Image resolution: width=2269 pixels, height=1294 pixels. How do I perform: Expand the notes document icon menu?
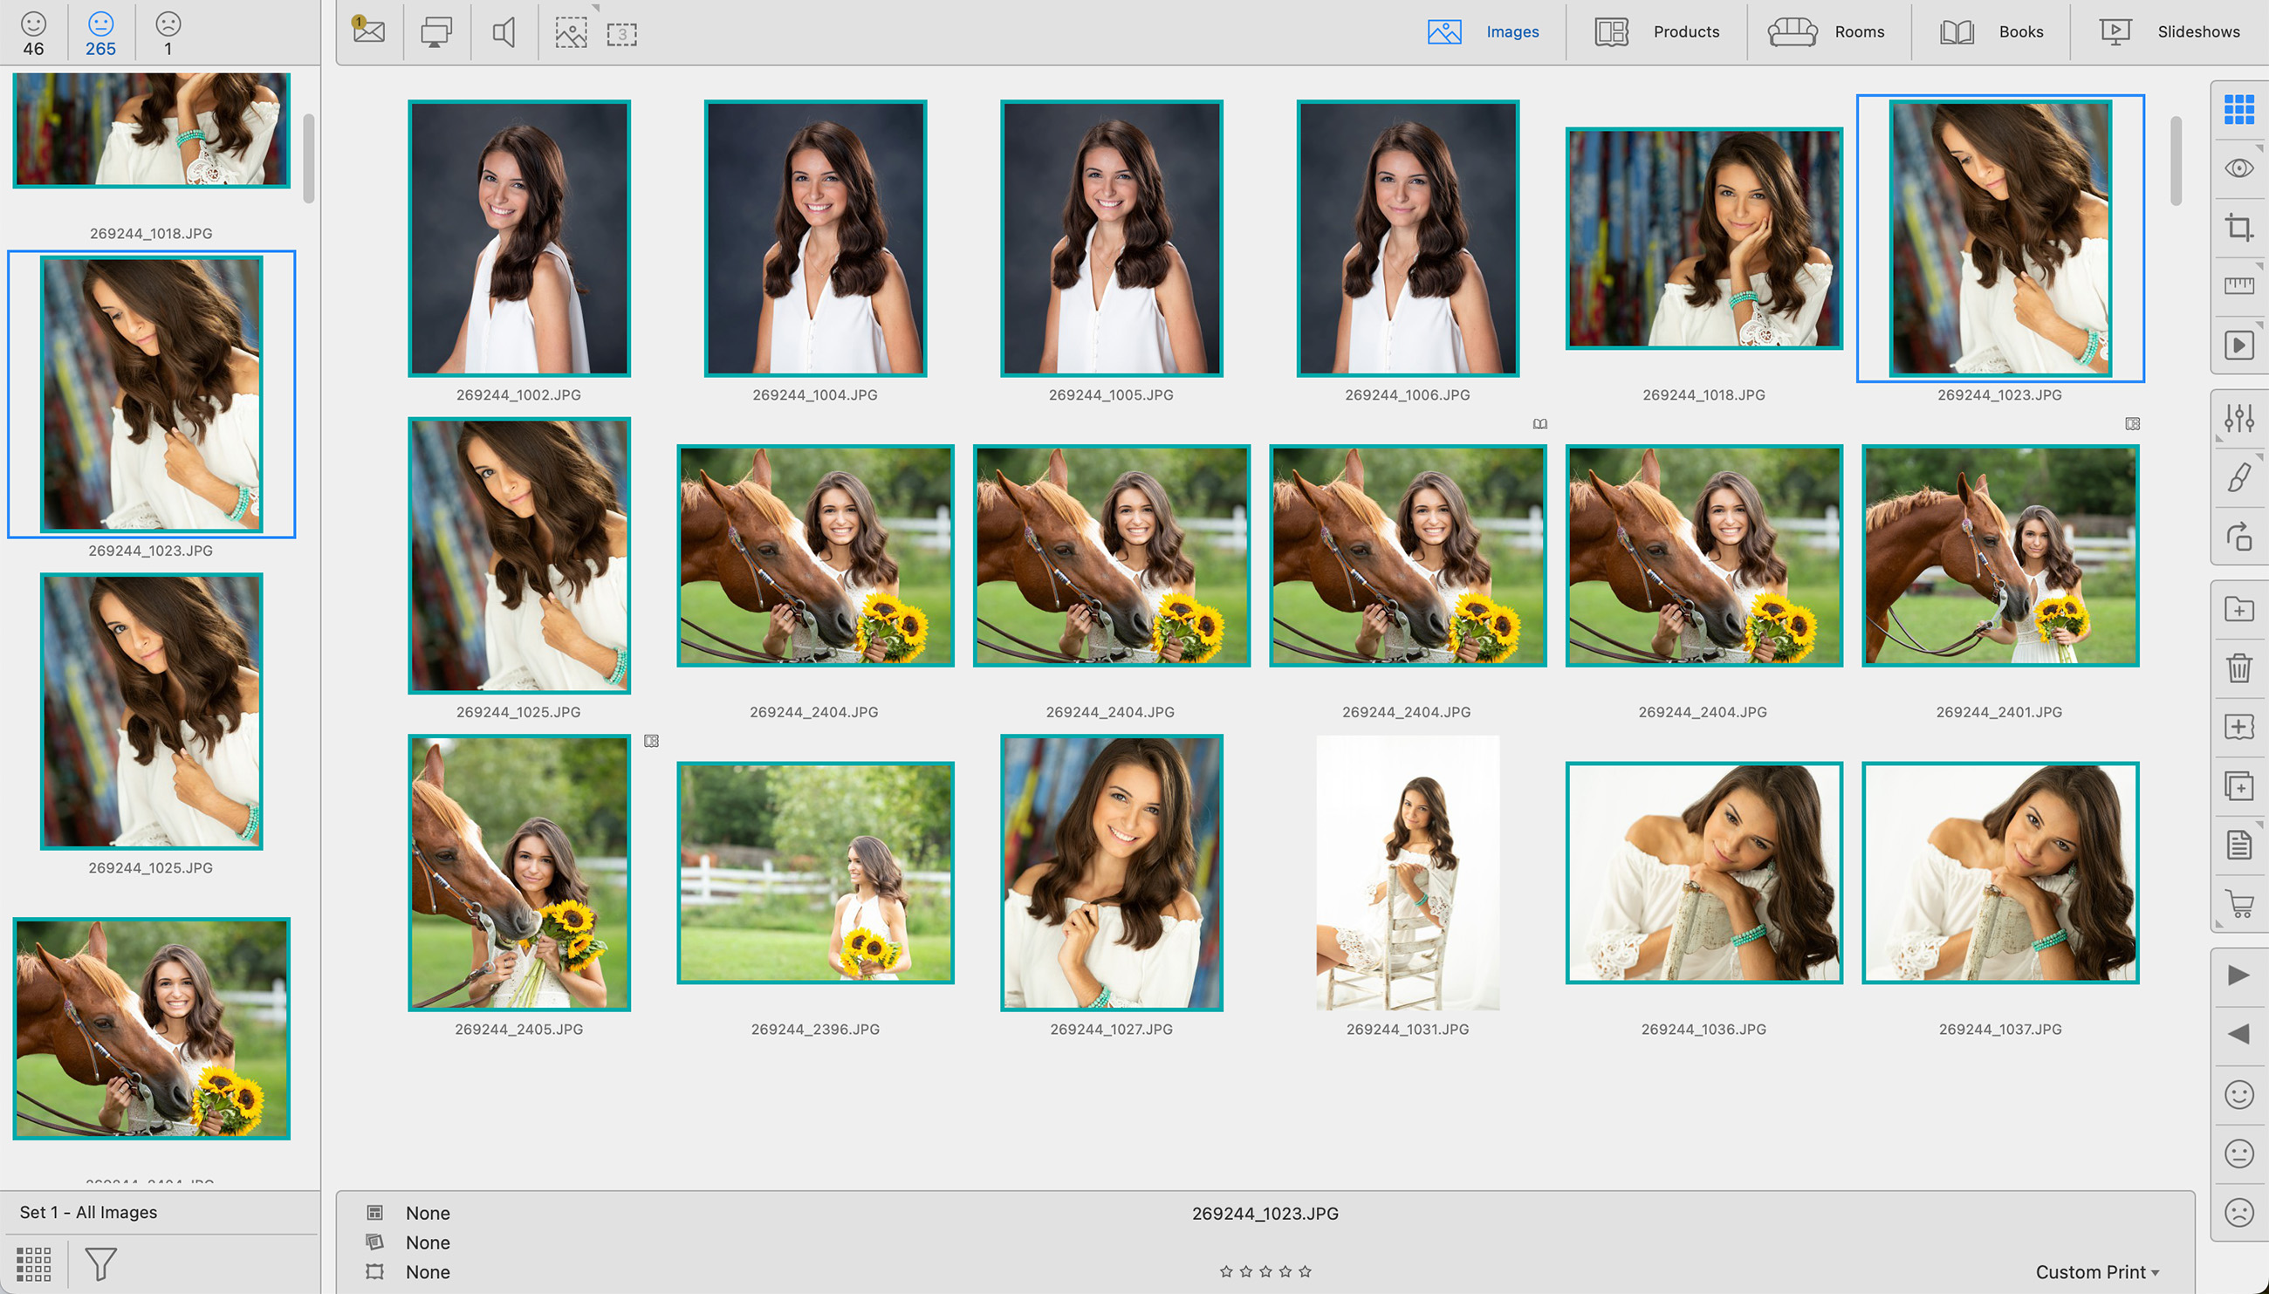2238,845
